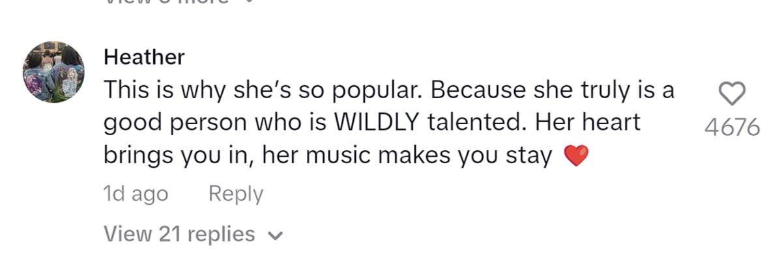
Task: Like Heather's comment with the heart outline
Action: point(732,94)
